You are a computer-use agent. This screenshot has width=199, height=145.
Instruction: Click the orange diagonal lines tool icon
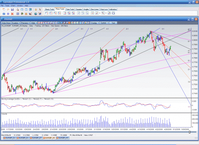tap(92, 13)
